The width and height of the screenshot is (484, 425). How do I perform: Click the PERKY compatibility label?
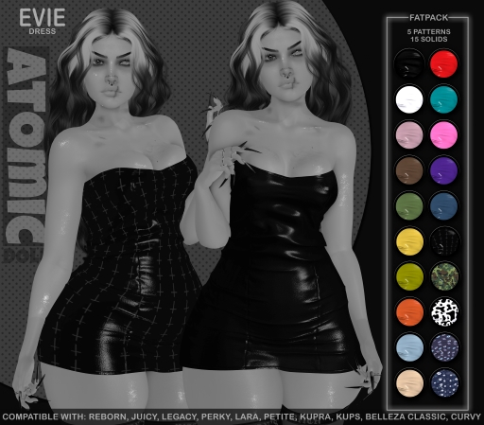point(216,416)
